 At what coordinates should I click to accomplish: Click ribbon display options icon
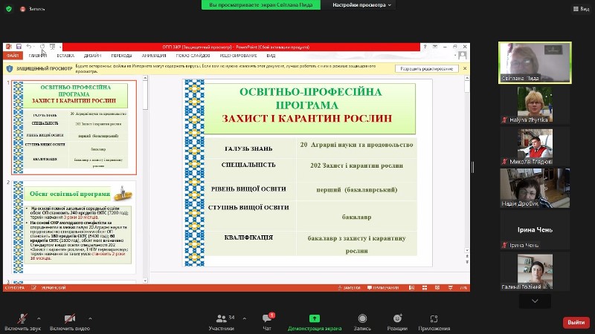click(x=435, y=47)
